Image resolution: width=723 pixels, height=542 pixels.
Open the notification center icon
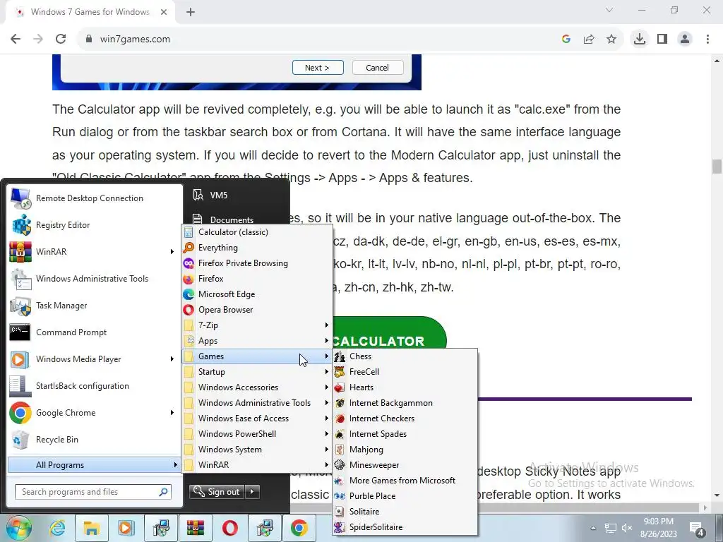coord(696,529)
